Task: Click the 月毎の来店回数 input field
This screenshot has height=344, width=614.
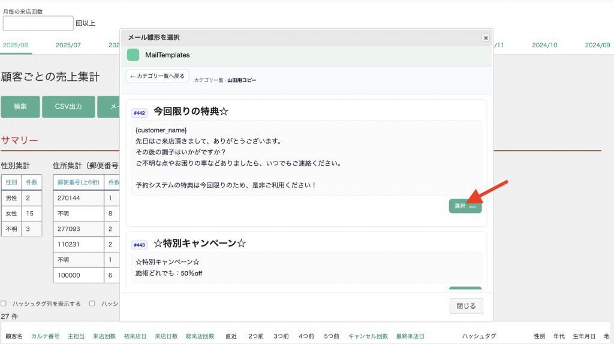Action: click(38, 23)
